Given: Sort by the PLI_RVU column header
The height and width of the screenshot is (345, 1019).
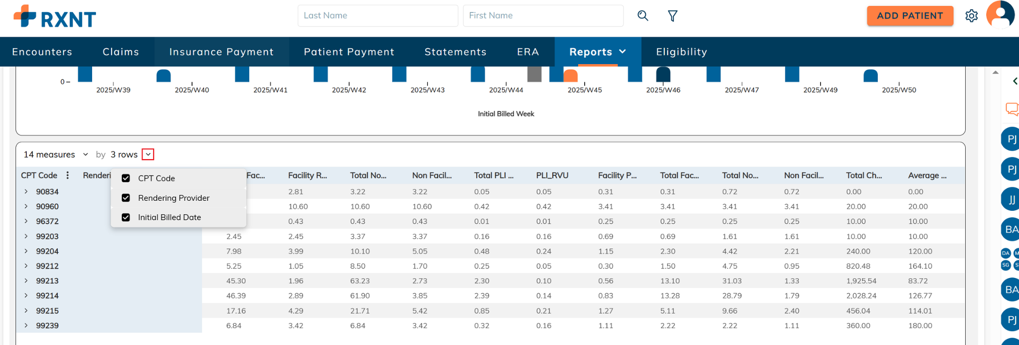Looking at the screenshot, I should (x=552, y=175).
